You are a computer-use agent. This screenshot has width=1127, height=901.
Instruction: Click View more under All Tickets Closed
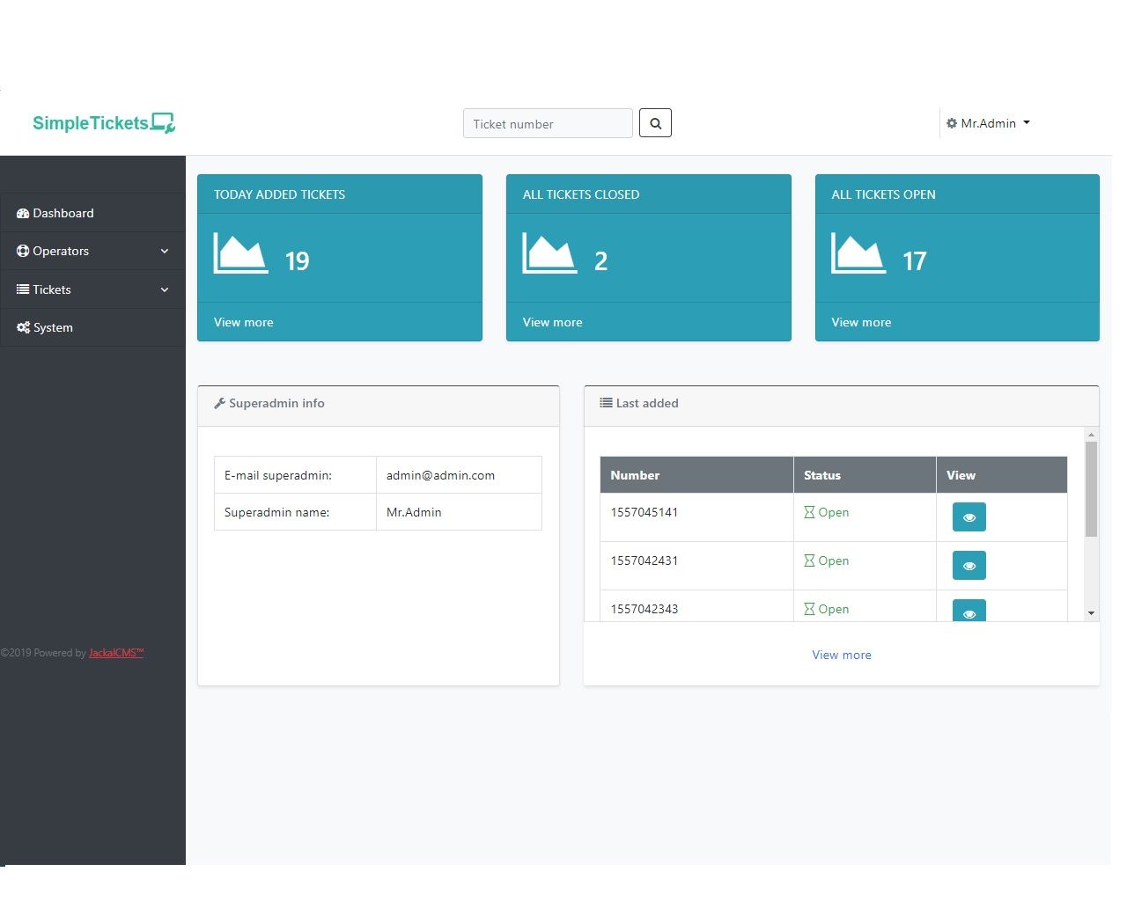pos(553,322)
